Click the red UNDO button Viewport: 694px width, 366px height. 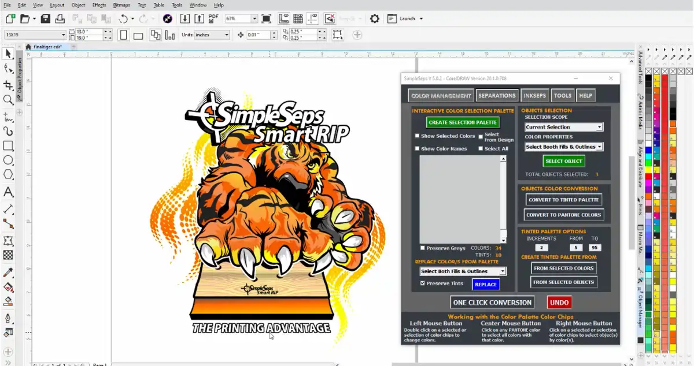tap(559, 302)
